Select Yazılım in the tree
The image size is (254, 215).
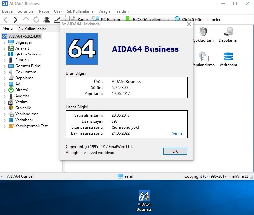pyautogui.click(x=21, y=102)
